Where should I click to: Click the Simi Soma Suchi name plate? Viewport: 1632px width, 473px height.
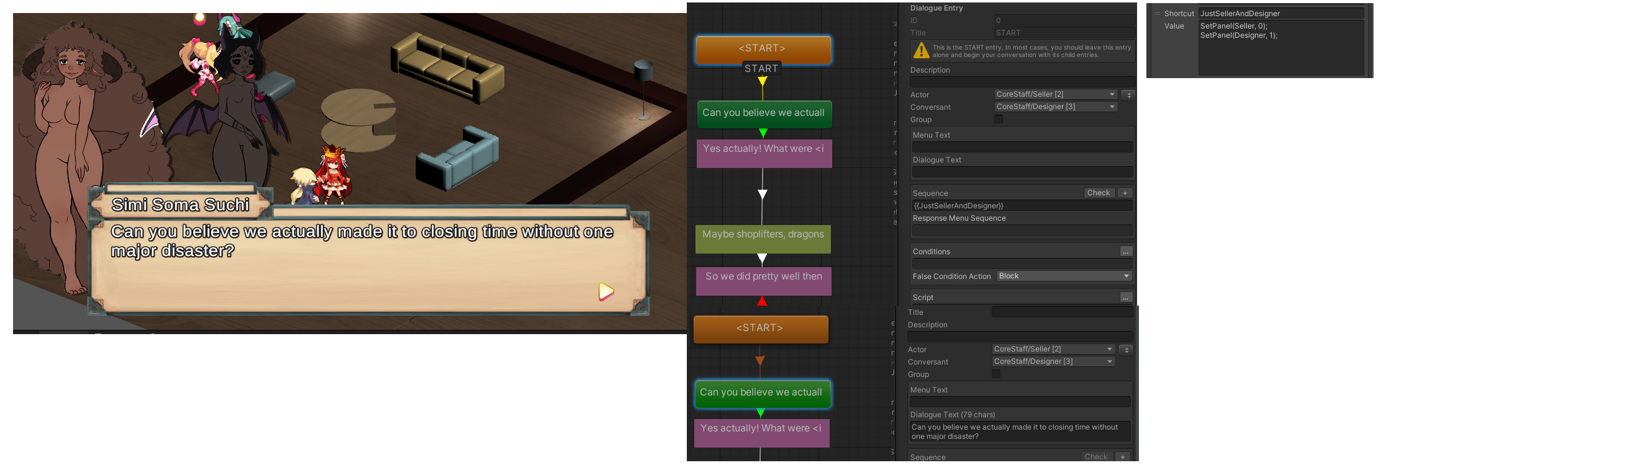(181, 204)
